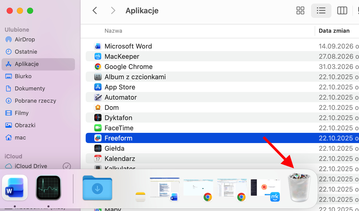Select the App Store row
Screen dimensions: 359x211
click(222, 87)
